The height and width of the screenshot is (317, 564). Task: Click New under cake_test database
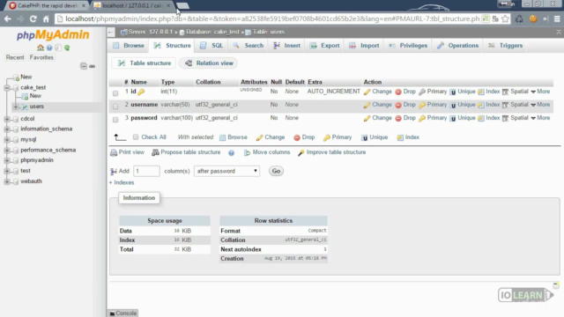(35, 96)
